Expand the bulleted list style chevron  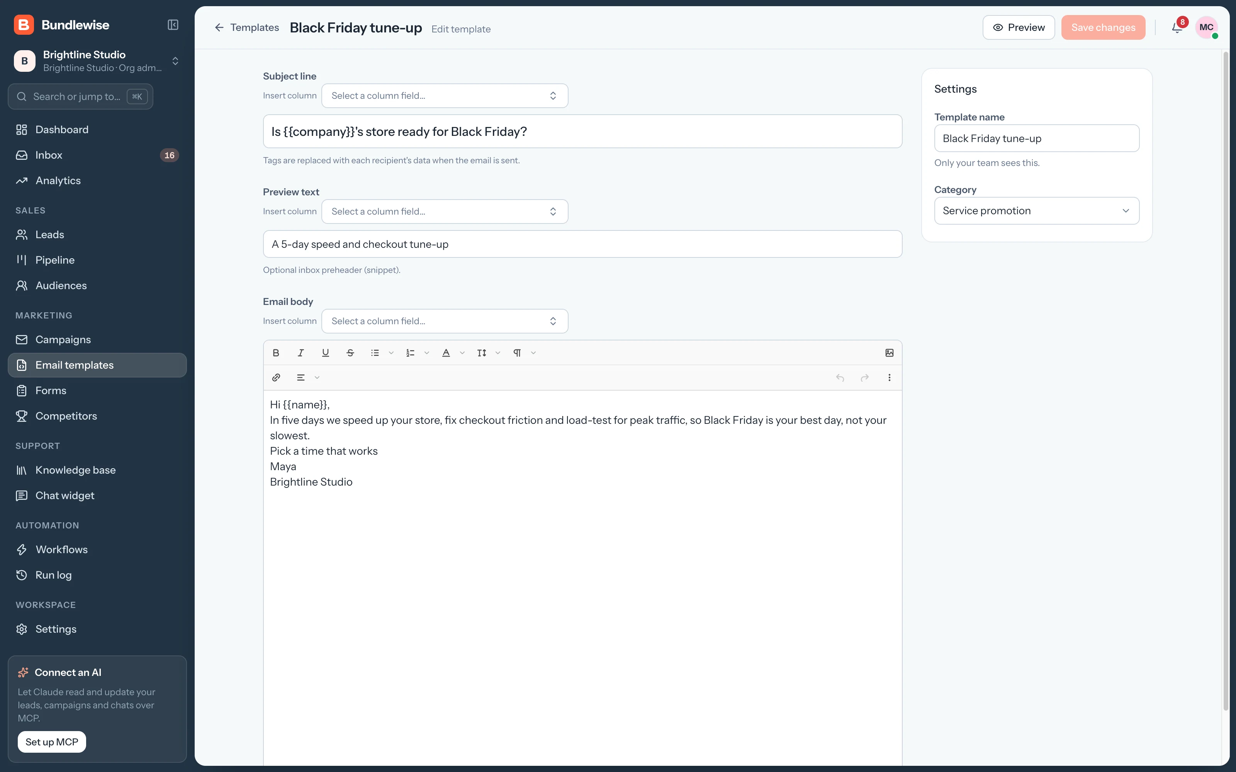(391, 353)
